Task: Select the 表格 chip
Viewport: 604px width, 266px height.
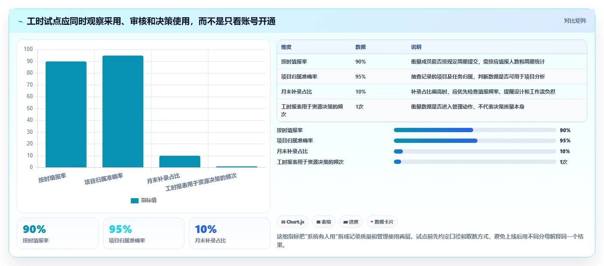Action: [x=323, y=222]
